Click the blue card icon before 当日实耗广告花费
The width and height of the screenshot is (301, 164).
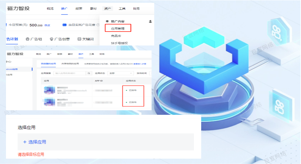[65, 25]
